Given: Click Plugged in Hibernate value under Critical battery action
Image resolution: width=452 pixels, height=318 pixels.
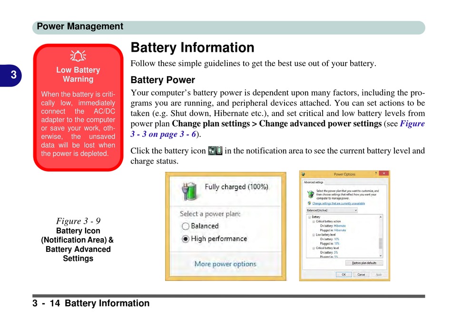Looking at the screenshot, I should (x=340, y=230).
